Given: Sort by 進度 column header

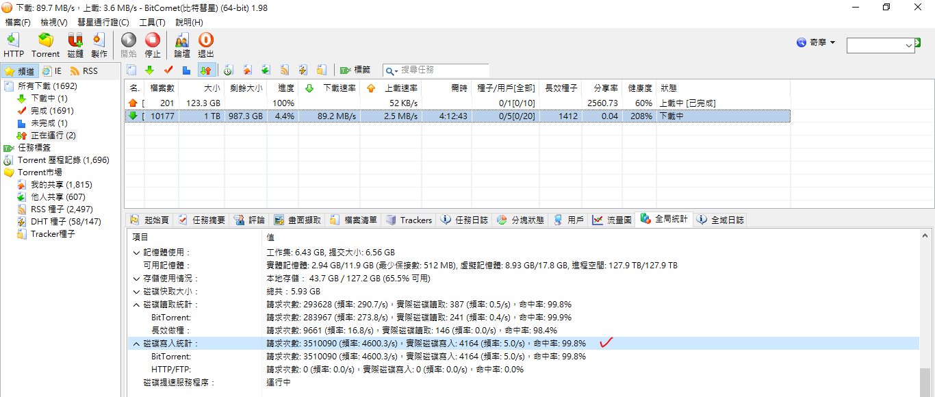Looking at the screenshot, I should click(x=283, y=88).
